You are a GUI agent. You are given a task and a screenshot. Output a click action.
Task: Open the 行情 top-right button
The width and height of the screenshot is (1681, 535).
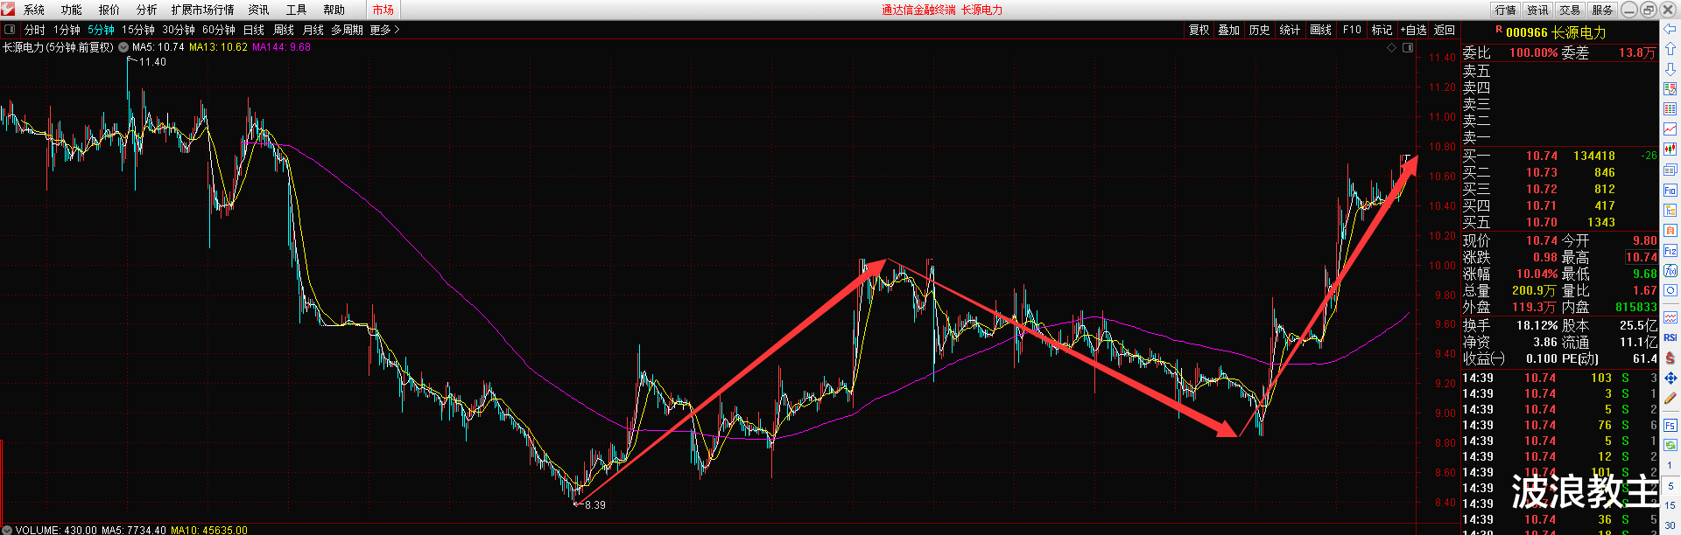[x=1506, y=10]
